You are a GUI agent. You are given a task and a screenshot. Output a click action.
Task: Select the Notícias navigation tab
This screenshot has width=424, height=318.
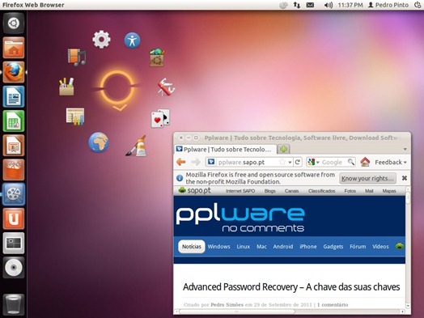192,246
